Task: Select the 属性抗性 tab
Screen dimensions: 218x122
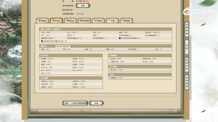Action: coord(56,21)
